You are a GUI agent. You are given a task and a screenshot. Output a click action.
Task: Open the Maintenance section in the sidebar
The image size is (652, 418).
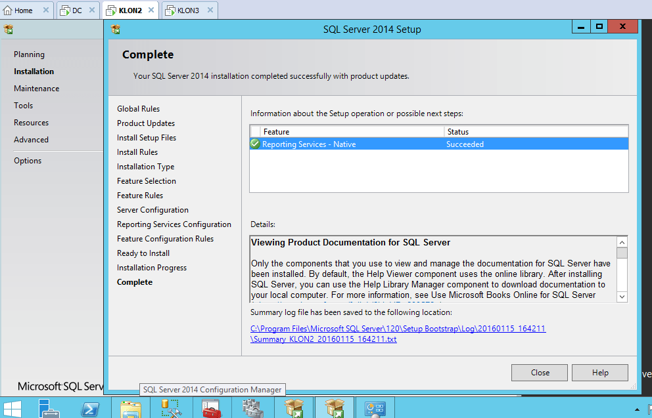36,89
